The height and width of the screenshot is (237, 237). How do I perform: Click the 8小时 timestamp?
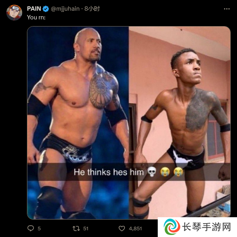click(92, 9)
